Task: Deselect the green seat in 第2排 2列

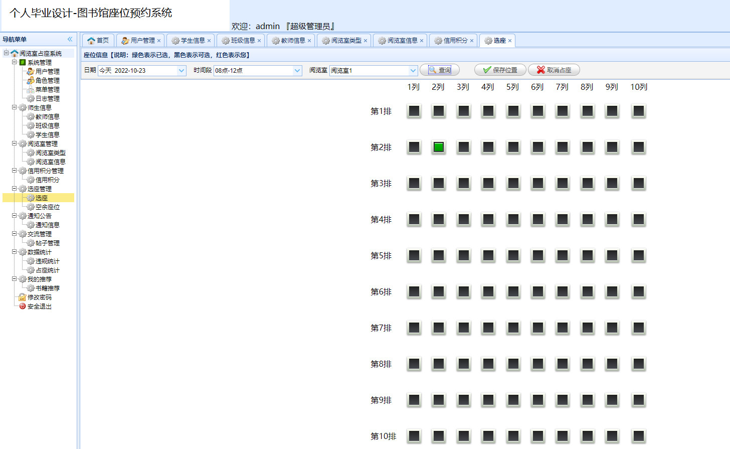Action: (x=439, y=147)
